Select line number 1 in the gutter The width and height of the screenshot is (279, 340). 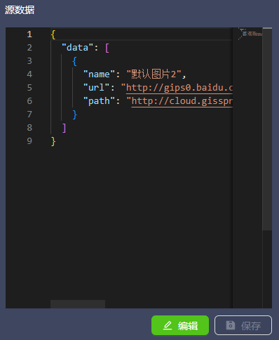point(29,34)
